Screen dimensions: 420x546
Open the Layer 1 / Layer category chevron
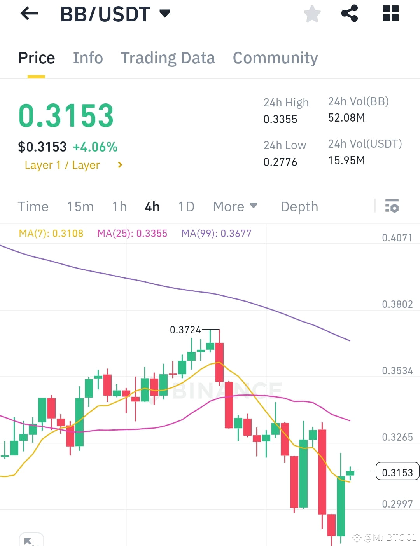point(119,165)
